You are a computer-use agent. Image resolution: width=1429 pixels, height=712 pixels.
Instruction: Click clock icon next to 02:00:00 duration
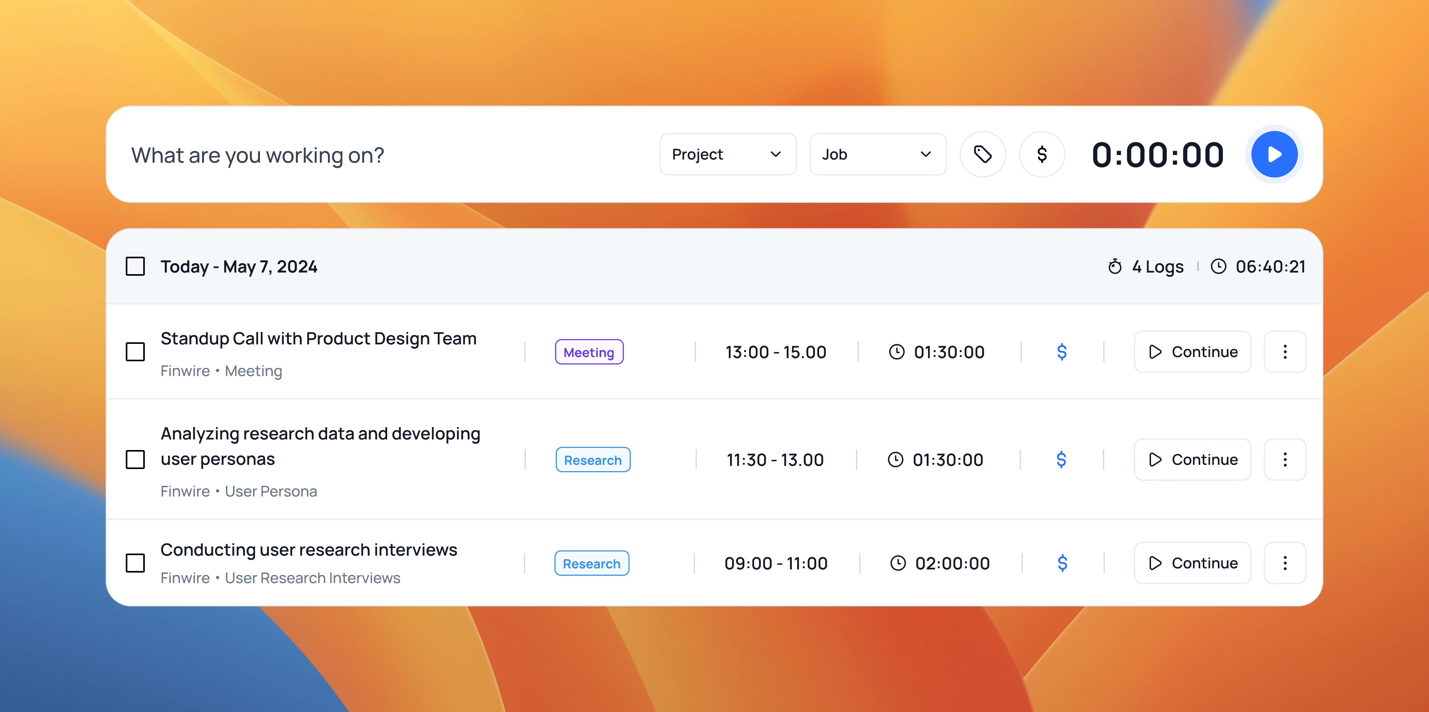coord(898,563)
